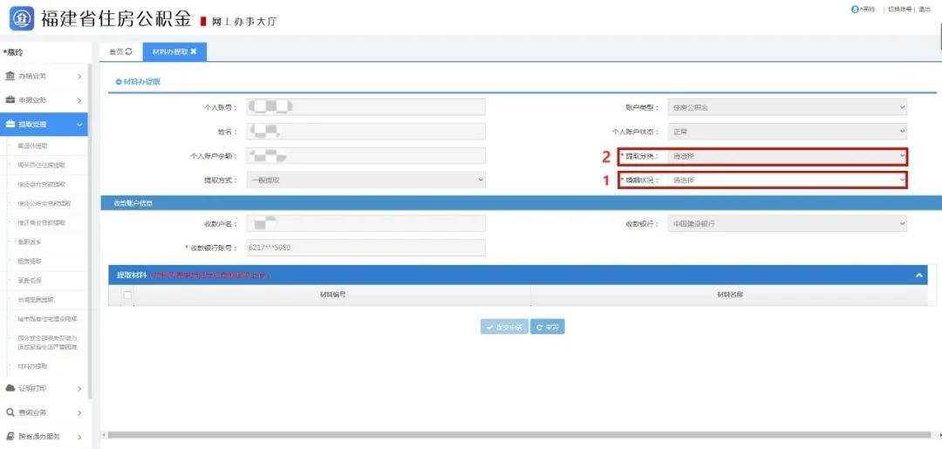Close the 材料办提取 tab with its X
942x449 pixels.
click(194, 52)
